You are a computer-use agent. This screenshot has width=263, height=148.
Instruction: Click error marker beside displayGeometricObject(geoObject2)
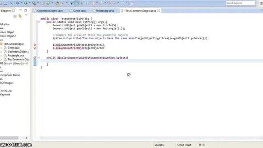pyautogui.click(x=35, y=48)
